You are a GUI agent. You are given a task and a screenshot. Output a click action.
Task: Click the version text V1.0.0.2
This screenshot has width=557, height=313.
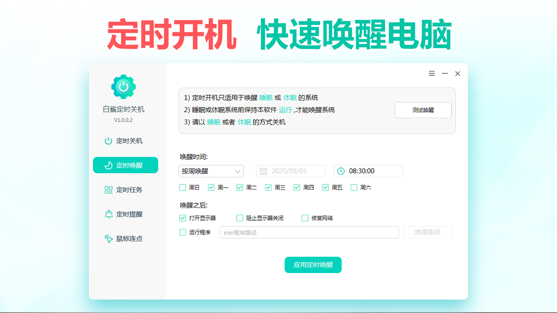coord(124,120)
